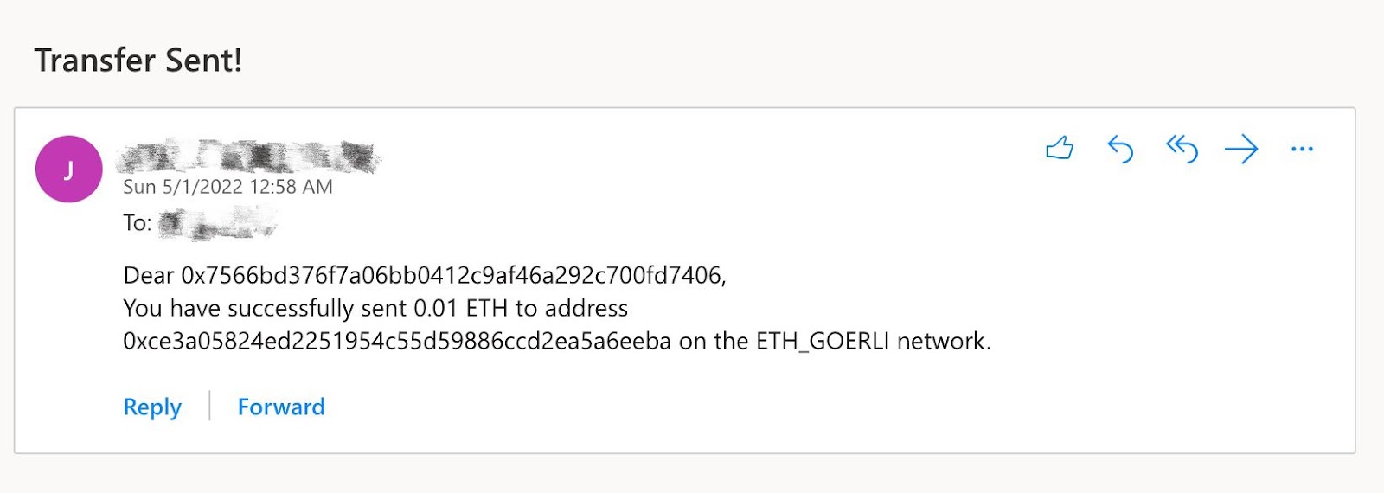The width and height of the screenshot is (1384, 493).
Task: Click the "Transfer Sent!" subject heading
Action: click(138, 61)
